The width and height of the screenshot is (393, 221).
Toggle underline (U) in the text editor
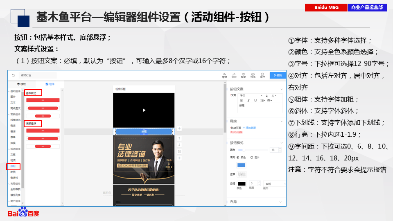(255, 100)
